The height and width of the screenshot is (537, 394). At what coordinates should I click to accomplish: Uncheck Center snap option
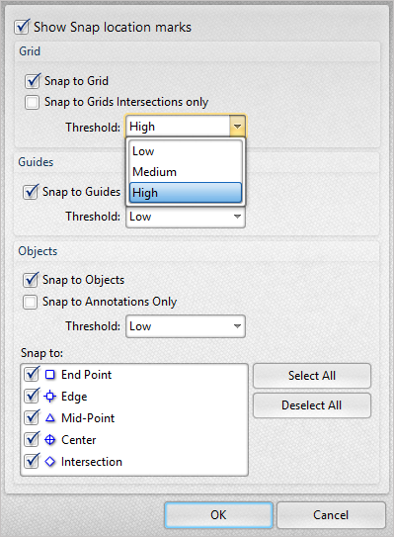pyautogui.click(x=32, y=439)
